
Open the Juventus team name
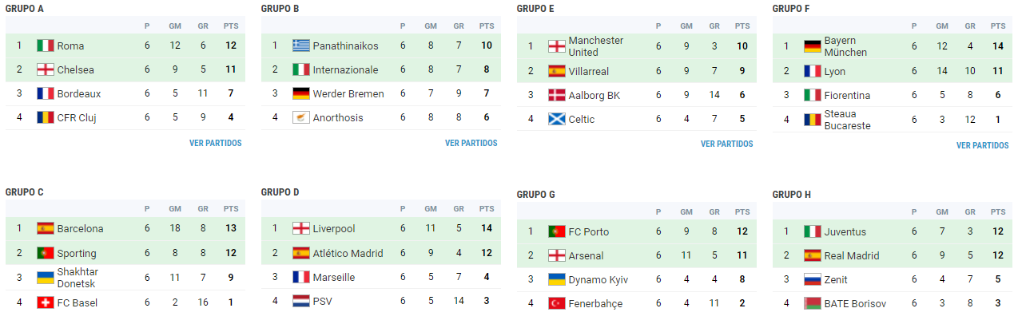pos(845,231)
